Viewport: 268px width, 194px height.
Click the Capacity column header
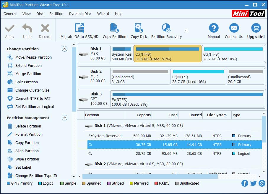144,115
